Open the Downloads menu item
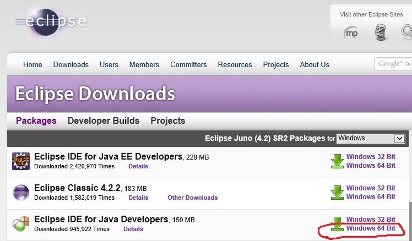This screenshot has width=412, height=241. tap(71, 64)
